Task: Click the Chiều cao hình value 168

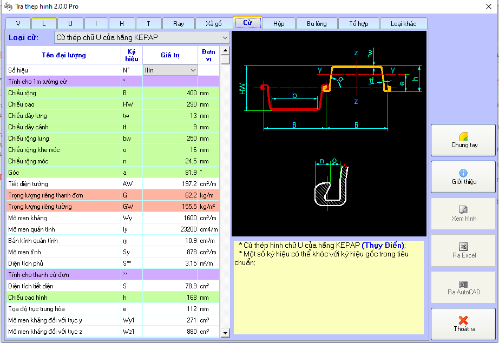Action: point(170,298)
